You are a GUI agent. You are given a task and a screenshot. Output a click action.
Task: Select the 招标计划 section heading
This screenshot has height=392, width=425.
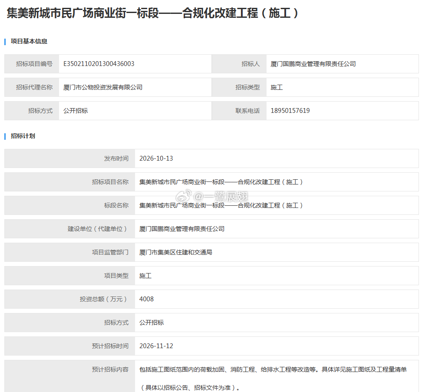coord(23,136)
